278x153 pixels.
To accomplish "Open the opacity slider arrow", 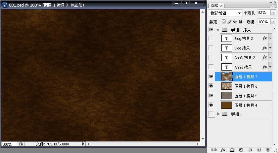I will 273,13.
